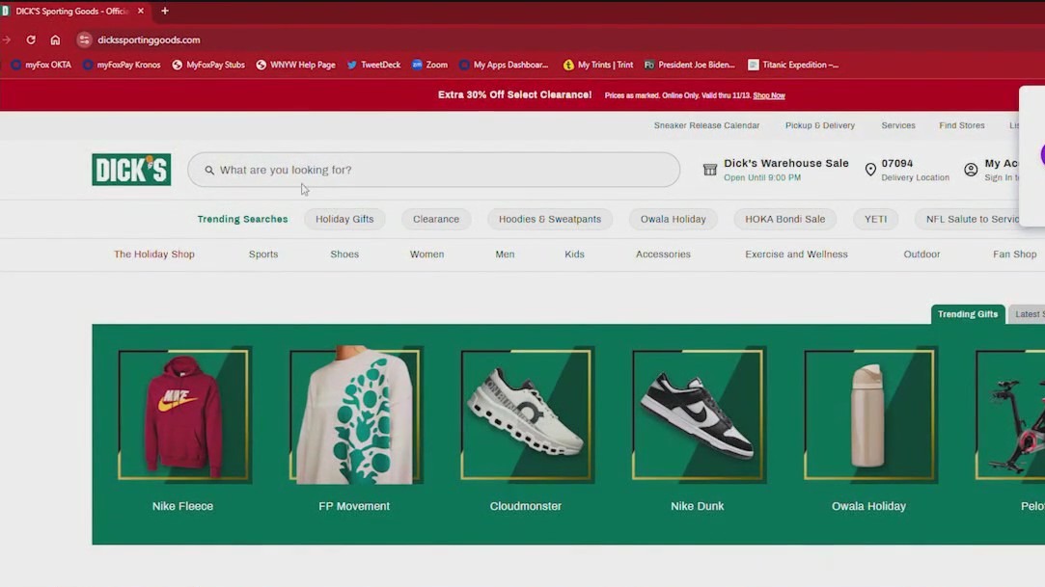
Task: Open the Fan Shop menu
Action: pos(1014,254)
